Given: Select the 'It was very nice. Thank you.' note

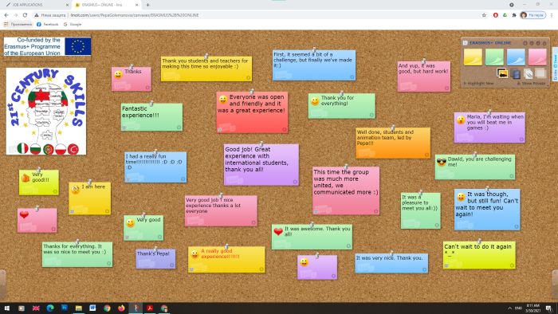Looking at the screenshot, I should pos(391,263).
